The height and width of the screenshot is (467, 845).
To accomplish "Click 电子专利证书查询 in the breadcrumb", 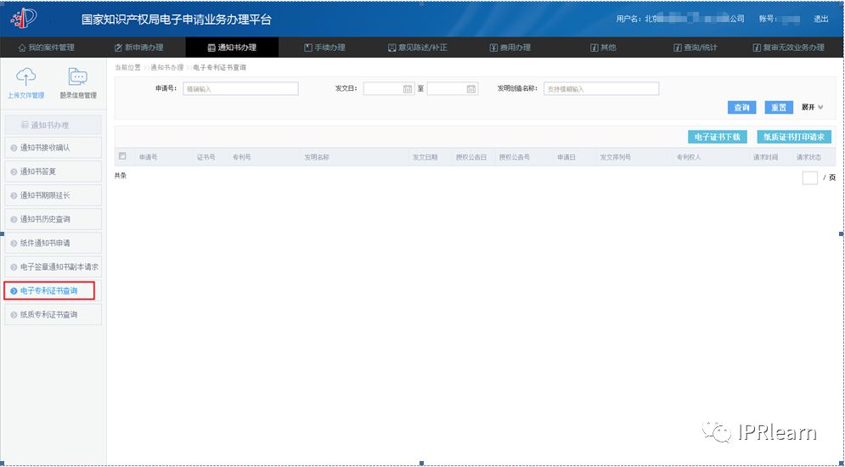I will coord(220,68).
